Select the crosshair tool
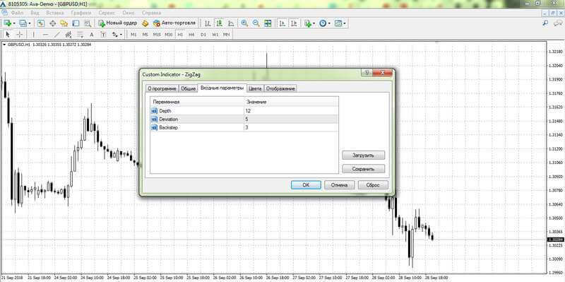565x282 pixels. tap(20, 35)
